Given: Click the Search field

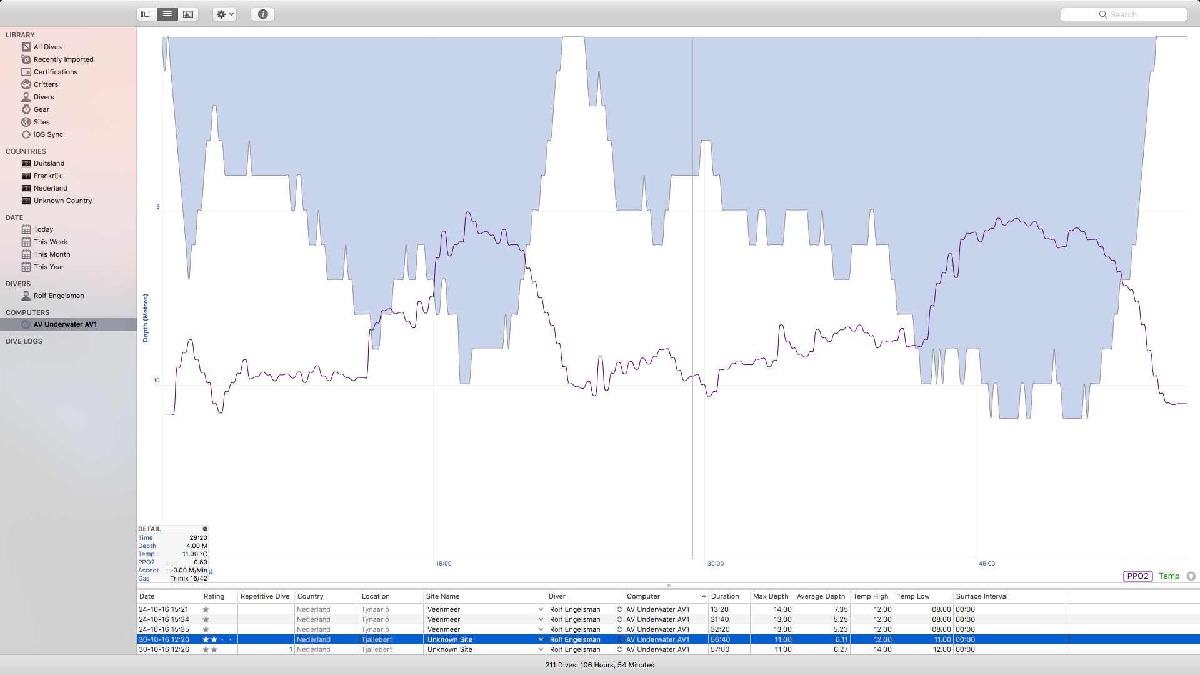Looking at the screenshot, I should click(1124, 14).
